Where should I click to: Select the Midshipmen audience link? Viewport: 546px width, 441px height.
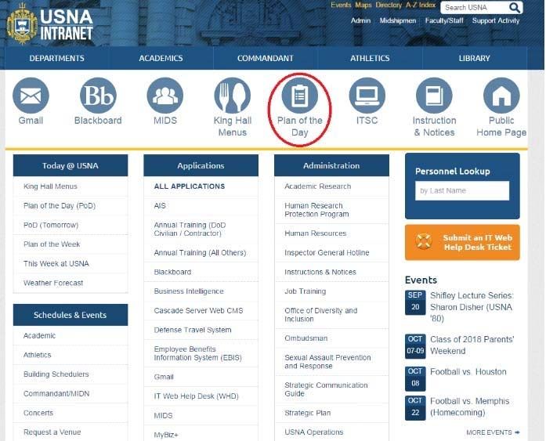[398, 20]
